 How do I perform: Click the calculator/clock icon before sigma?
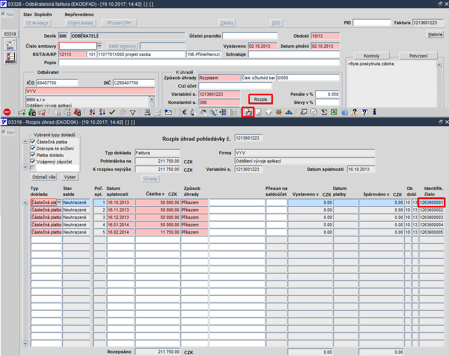[x=314, y=112]
